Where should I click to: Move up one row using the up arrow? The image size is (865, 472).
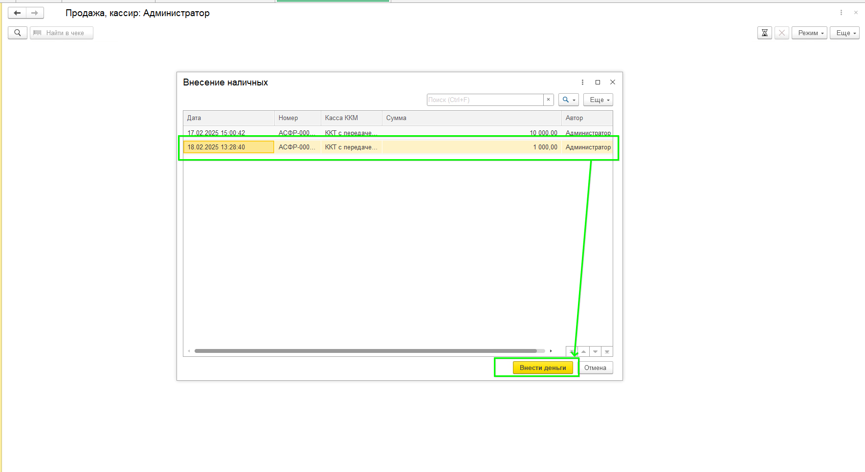click(x=583, y=351)
